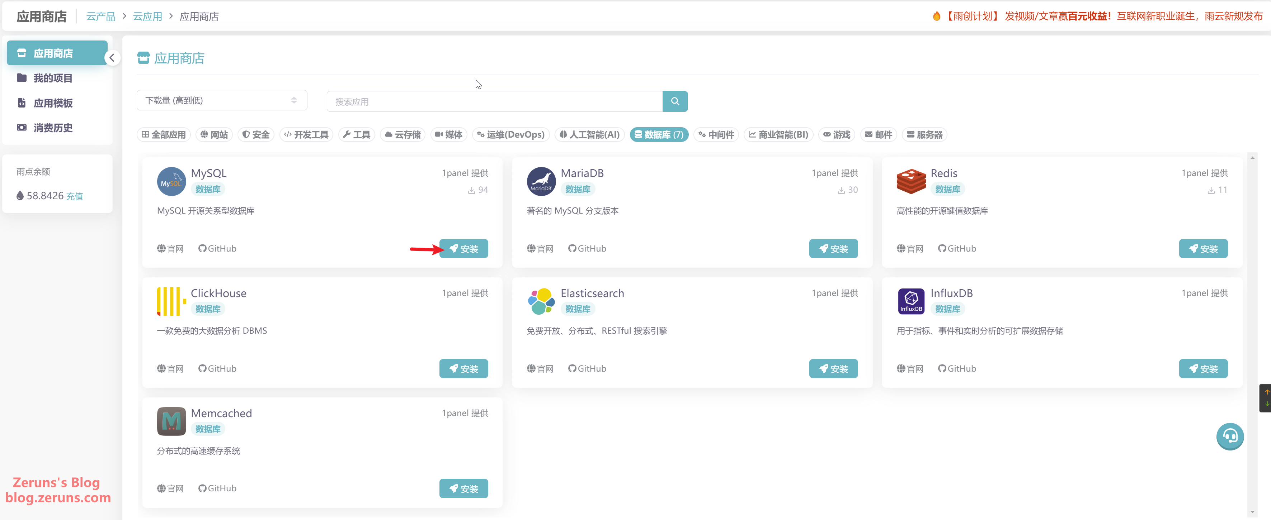Click the ClickHouse yellow bars logo
The image size is (1271, 520).
click(171, 301)
